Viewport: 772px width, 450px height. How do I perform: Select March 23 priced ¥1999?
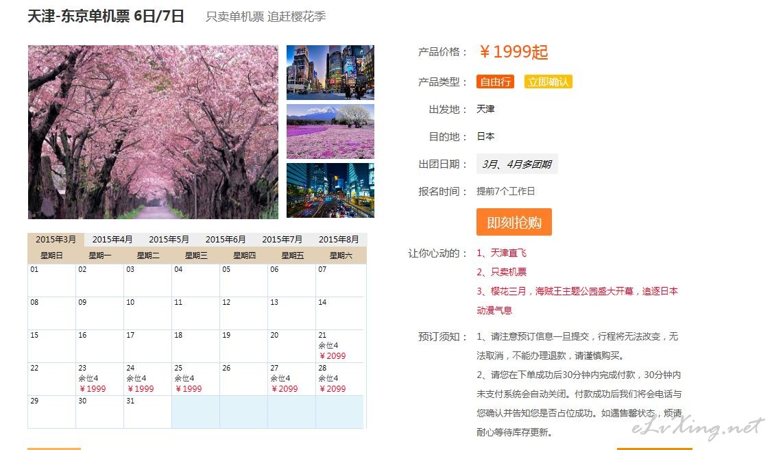tap(100, 379)
